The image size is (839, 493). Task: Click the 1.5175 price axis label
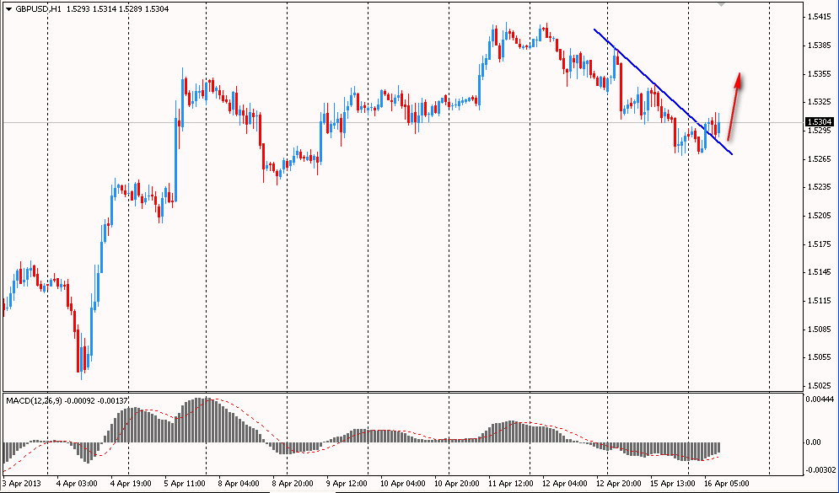pos(820,244)
